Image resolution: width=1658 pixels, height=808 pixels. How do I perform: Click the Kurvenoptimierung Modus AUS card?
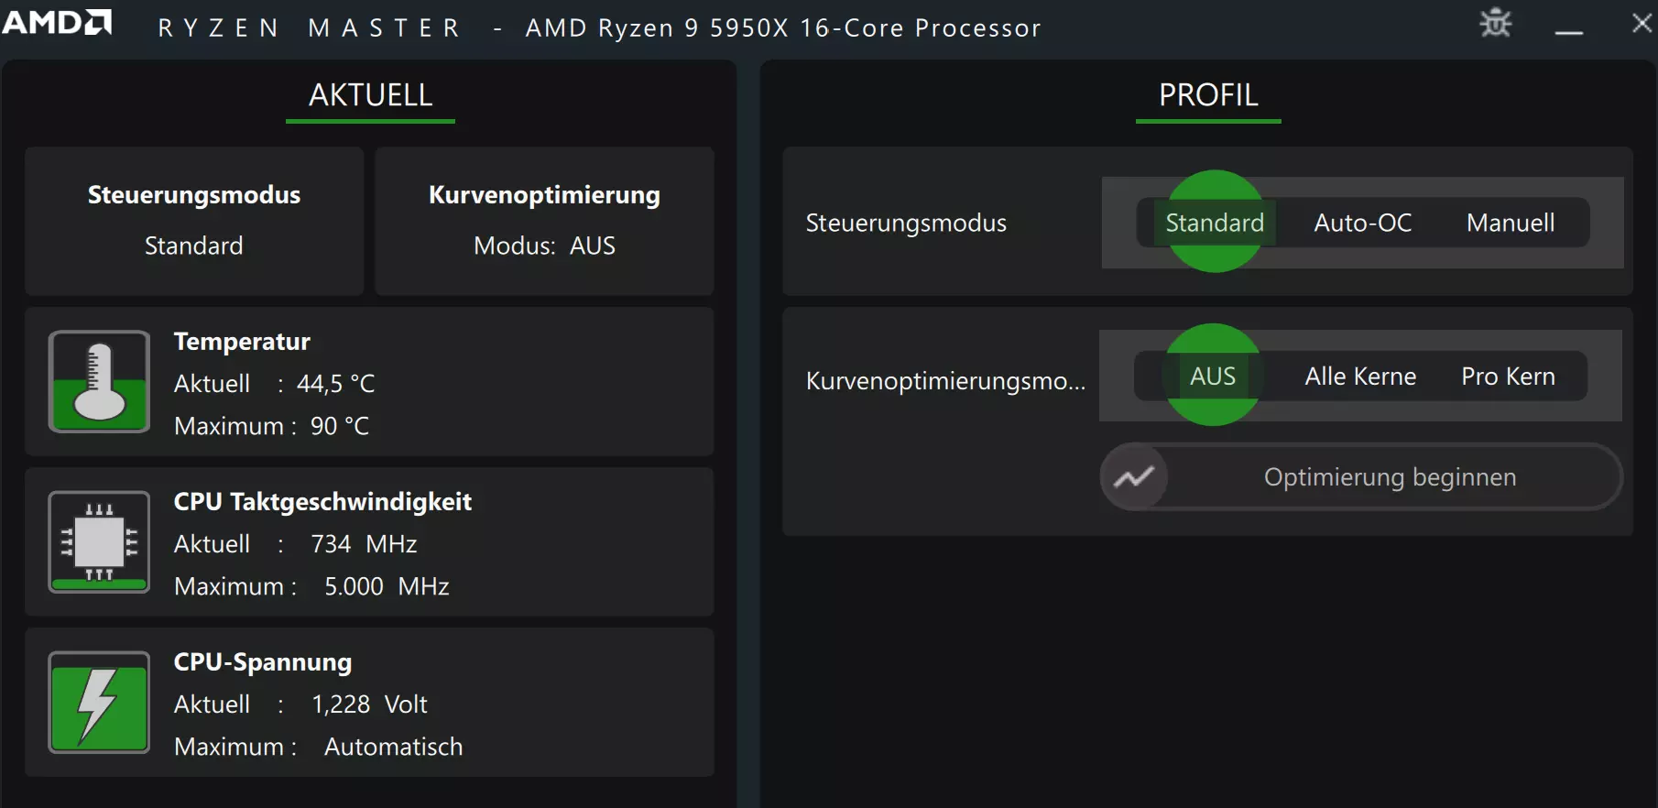(x=545, y=221)
